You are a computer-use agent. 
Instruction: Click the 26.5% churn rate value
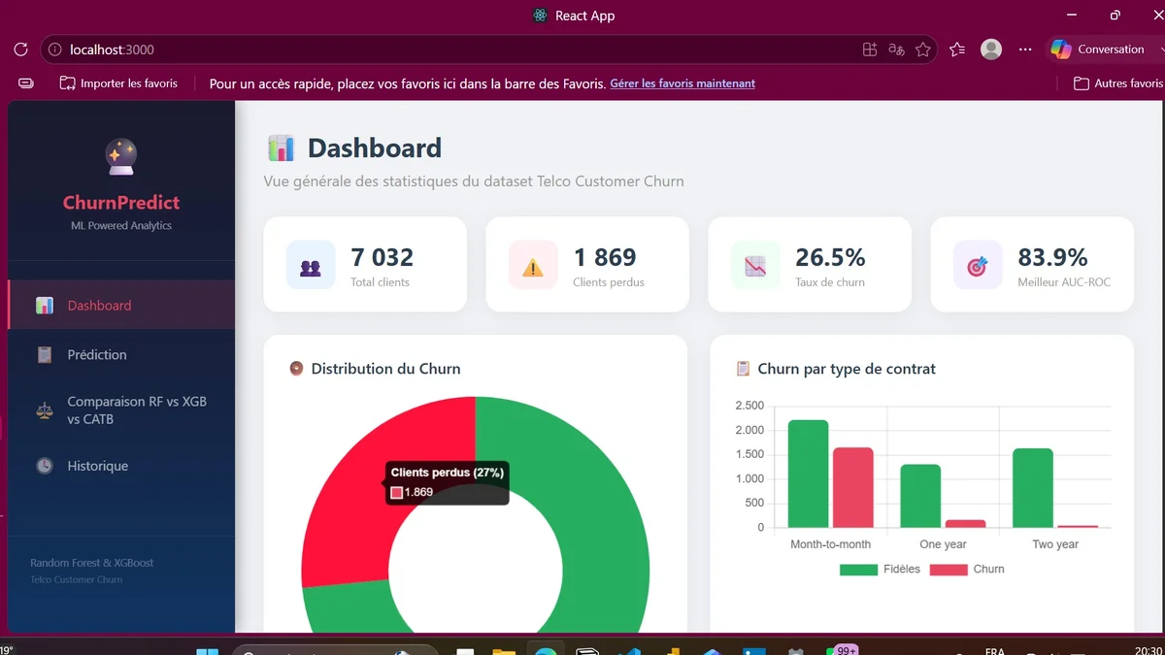[830, 257]
